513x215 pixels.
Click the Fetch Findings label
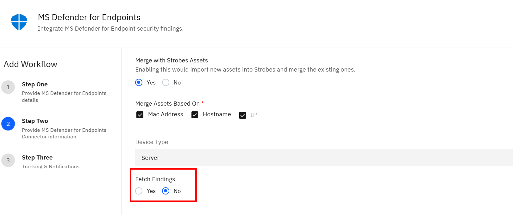[x=155, y=179]
